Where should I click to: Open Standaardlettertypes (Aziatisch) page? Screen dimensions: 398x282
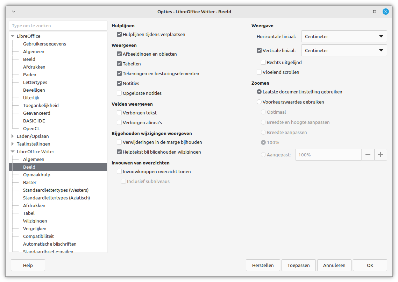[x=56, y=198]
